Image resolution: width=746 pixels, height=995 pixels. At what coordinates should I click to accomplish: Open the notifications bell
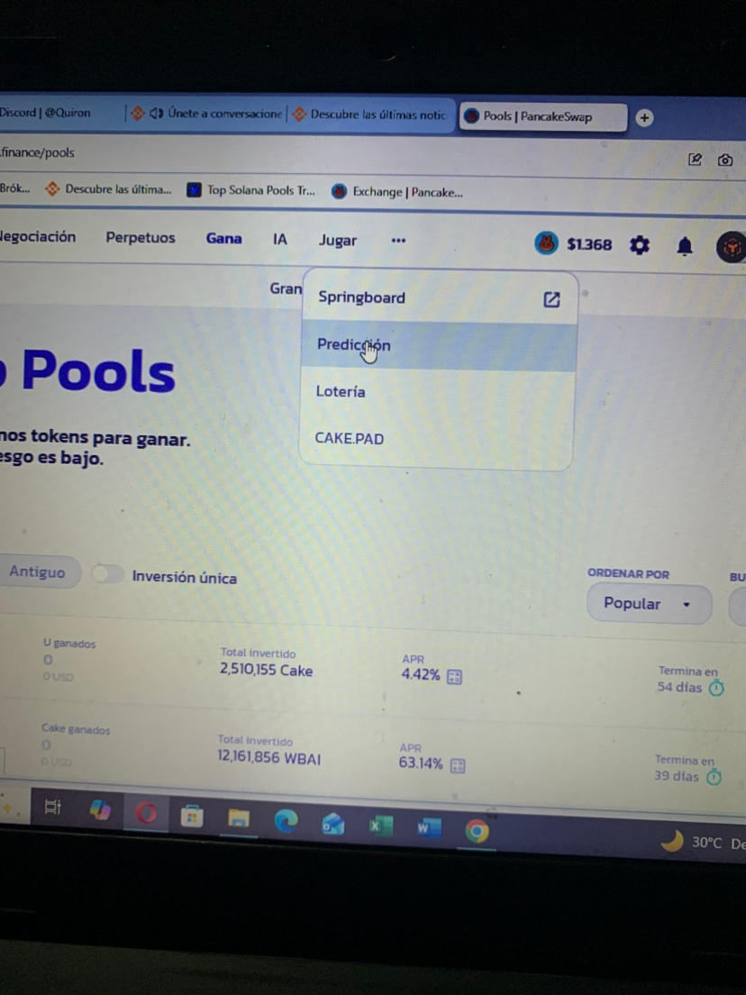point(685,245)
